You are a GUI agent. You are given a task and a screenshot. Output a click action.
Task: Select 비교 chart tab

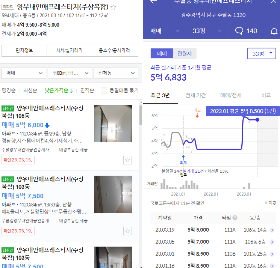[x=266, y=95]
